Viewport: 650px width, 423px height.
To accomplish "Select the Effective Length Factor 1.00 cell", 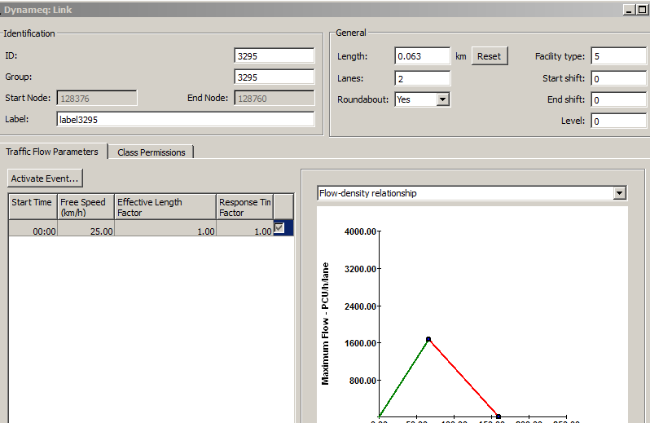I will tap(165, 228).
